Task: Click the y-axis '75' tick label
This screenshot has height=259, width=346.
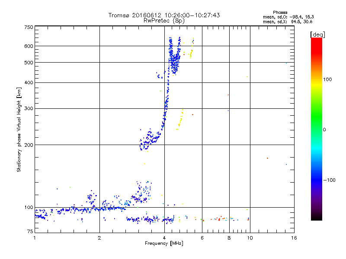Action: click(30, 231)
